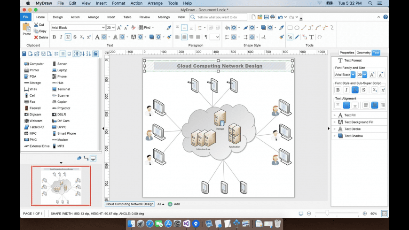Click the Delete button in Clipboard group
This screenshot has height=230, width=409.
[x=40, y=37]
